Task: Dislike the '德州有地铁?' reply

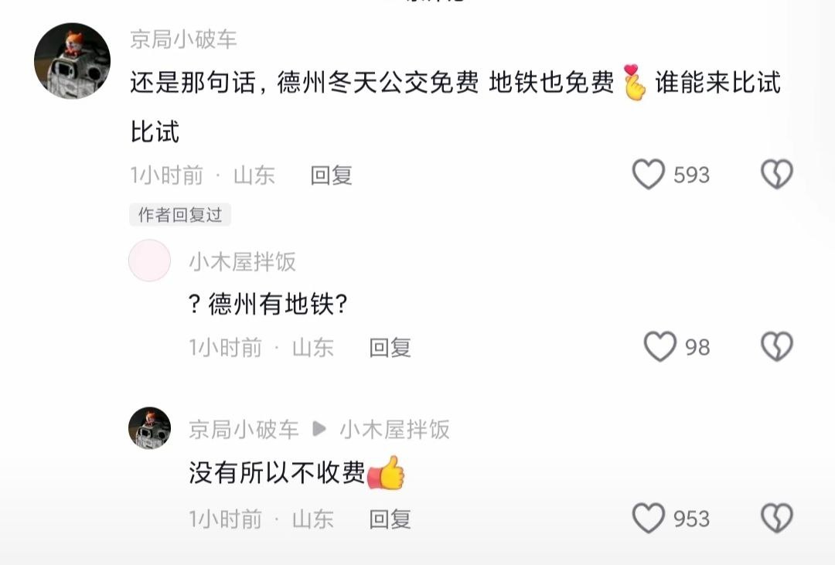Action: click(x=777, y=347)
